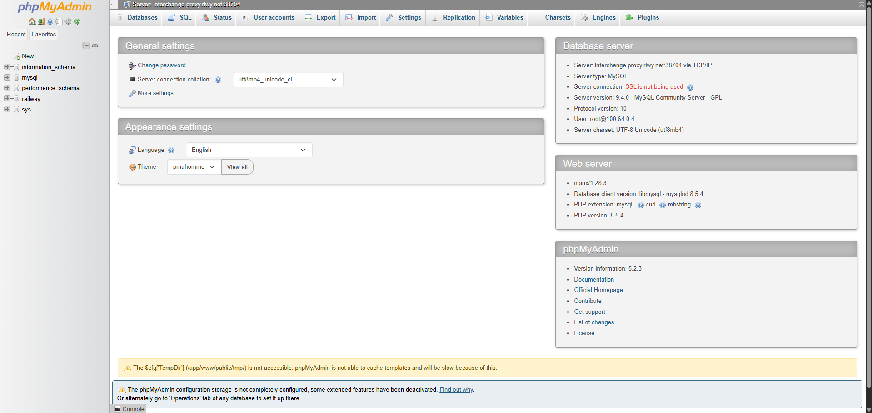Open the Find out why link
Image resolution: width=872 pixels, height=413 pixels.
(x=456, y=389)
